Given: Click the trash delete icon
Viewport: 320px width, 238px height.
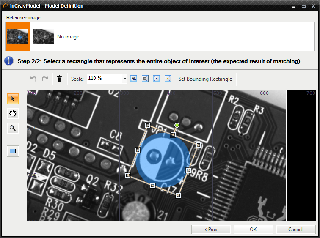Looking at the screenshot, I should (x=59, y=79).
